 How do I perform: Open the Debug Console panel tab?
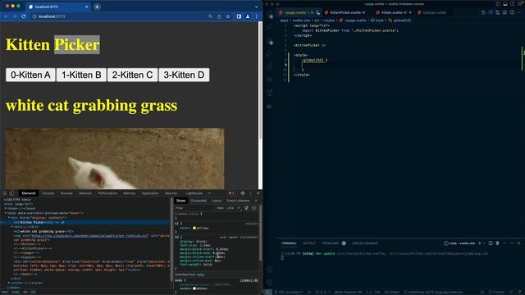click(365, 243)
